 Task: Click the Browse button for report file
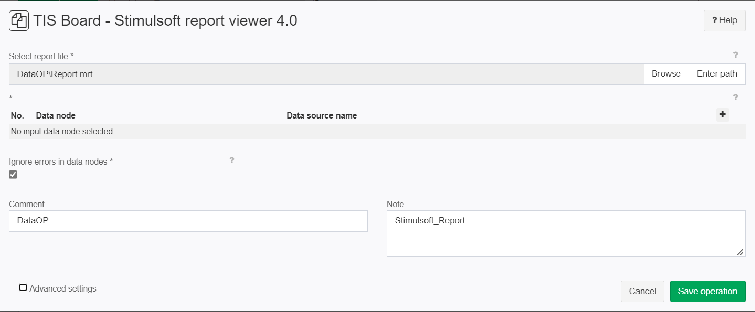[666, 74]
